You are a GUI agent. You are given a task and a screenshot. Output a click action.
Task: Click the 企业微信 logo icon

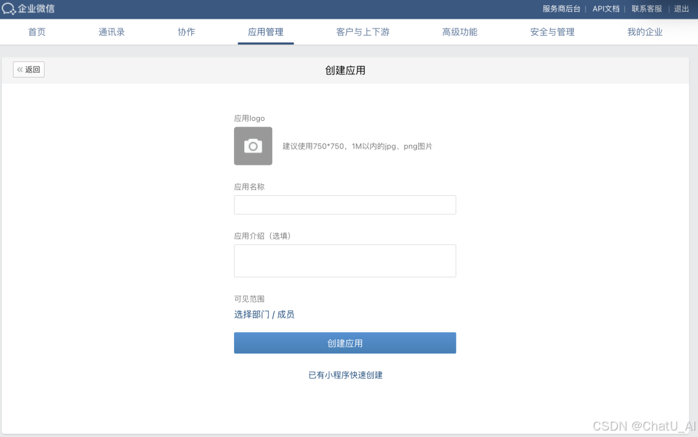(8, 8)
